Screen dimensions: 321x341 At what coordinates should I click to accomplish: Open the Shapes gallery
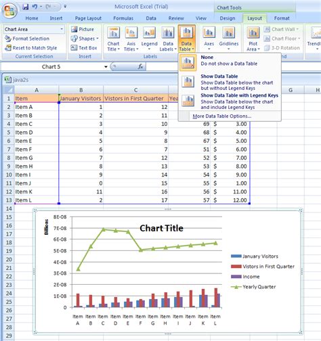[85, 39]
